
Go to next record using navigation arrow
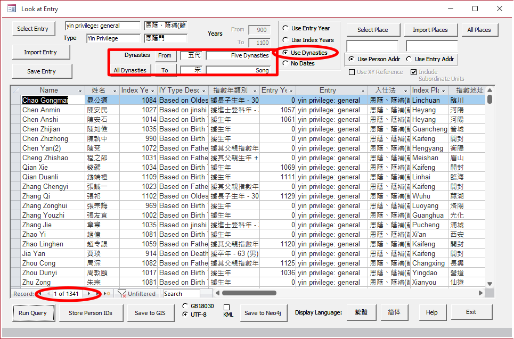(x=89, y=293)
